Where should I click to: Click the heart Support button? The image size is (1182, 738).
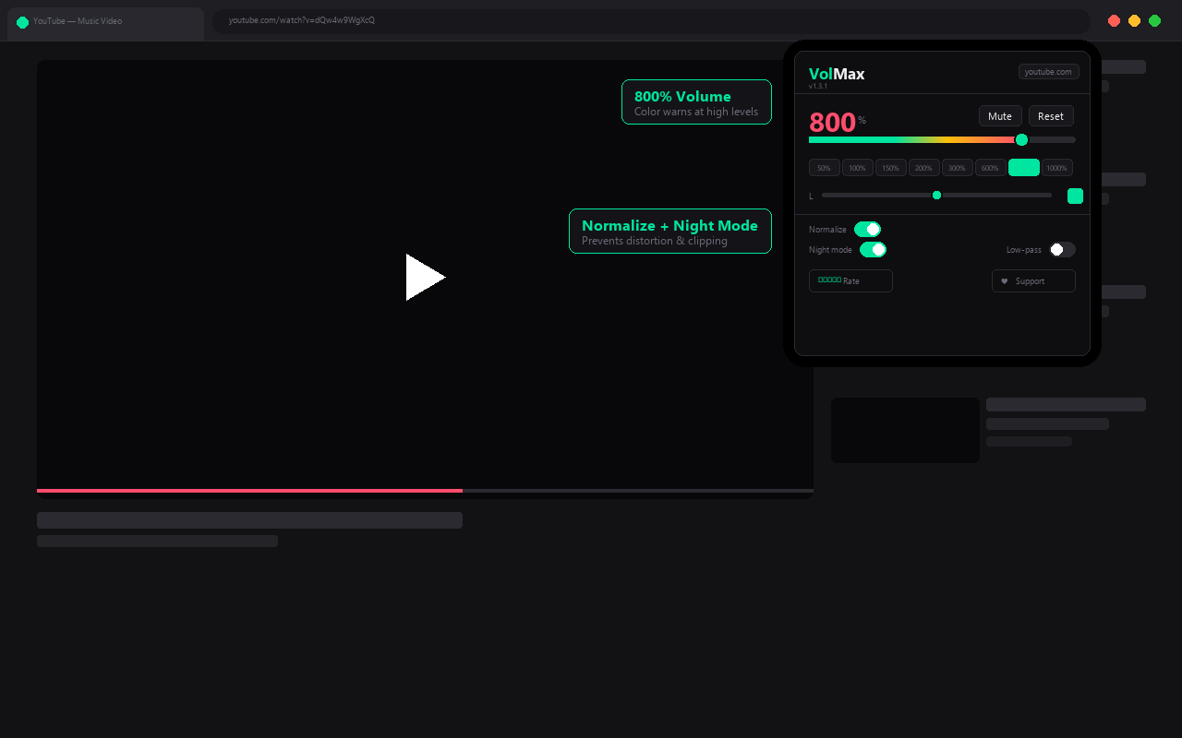click(x=1033, y=280)
